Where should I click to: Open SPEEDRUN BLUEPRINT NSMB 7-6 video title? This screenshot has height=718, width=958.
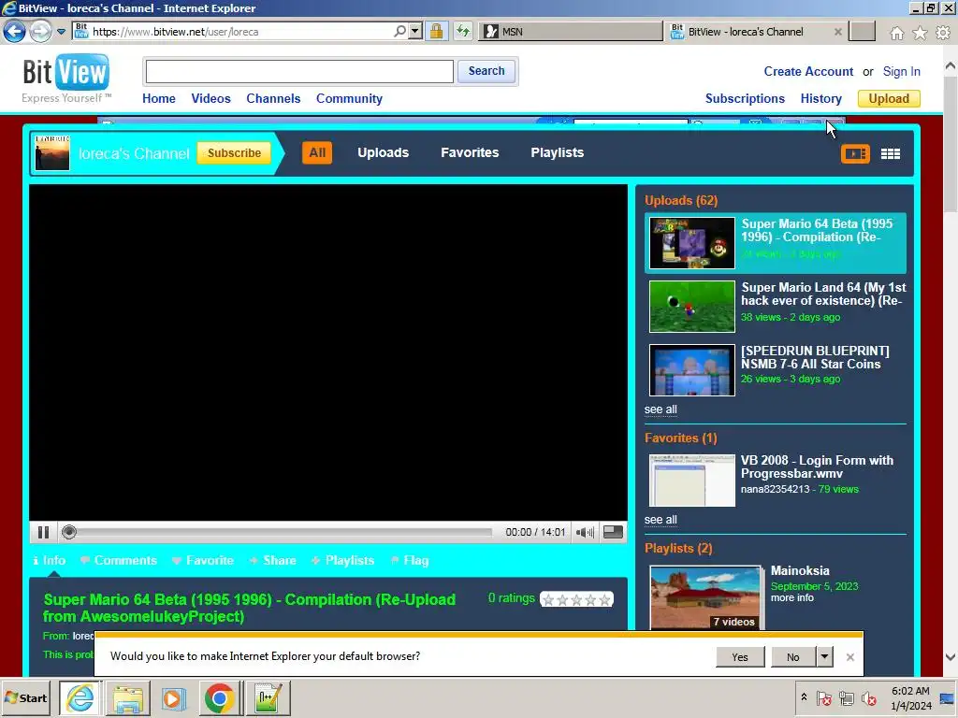tap(815, 357)
